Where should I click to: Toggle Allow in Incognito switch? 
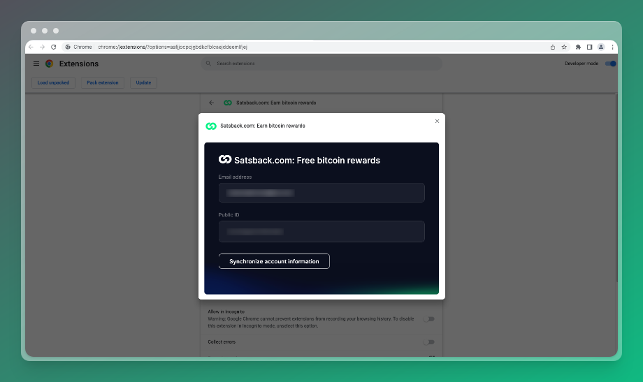(429, 319)
